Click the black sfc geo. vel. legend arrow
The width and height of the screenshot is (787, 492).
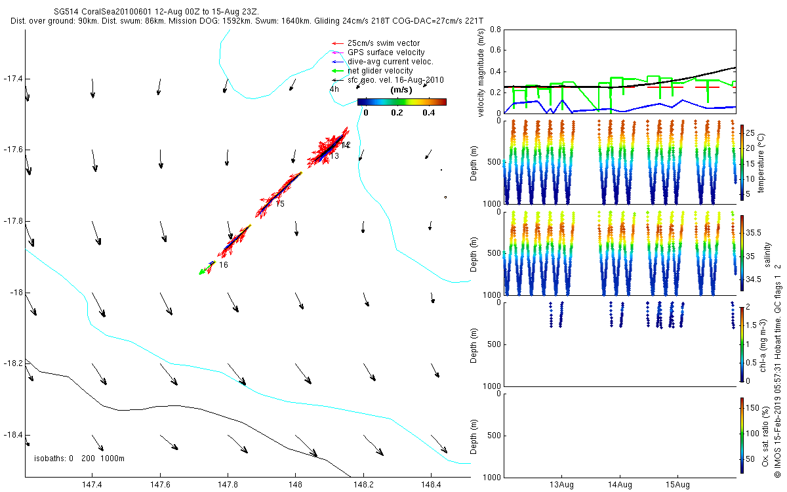coord(338,80)
